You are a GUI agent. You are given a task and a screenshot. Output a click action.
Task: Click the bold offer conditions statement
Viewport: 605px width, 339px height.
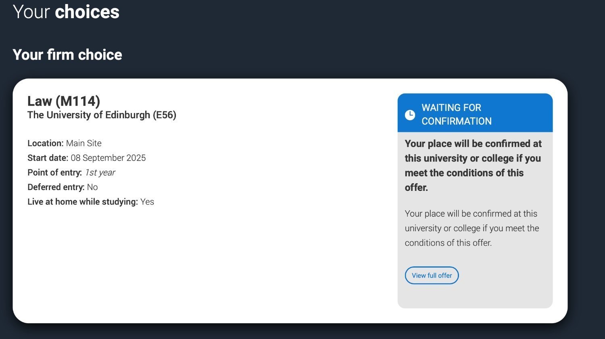pyautogui.click(x=473, y=165)
